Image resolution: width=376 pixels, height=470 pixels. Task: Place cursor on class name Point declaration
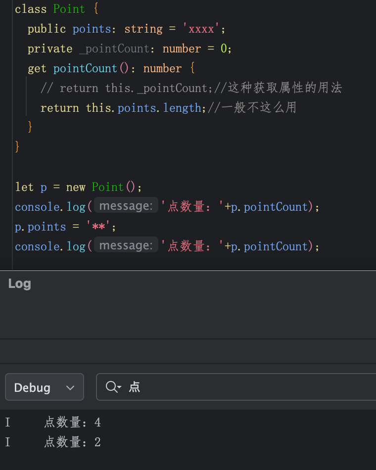click(x=69, y=9)
